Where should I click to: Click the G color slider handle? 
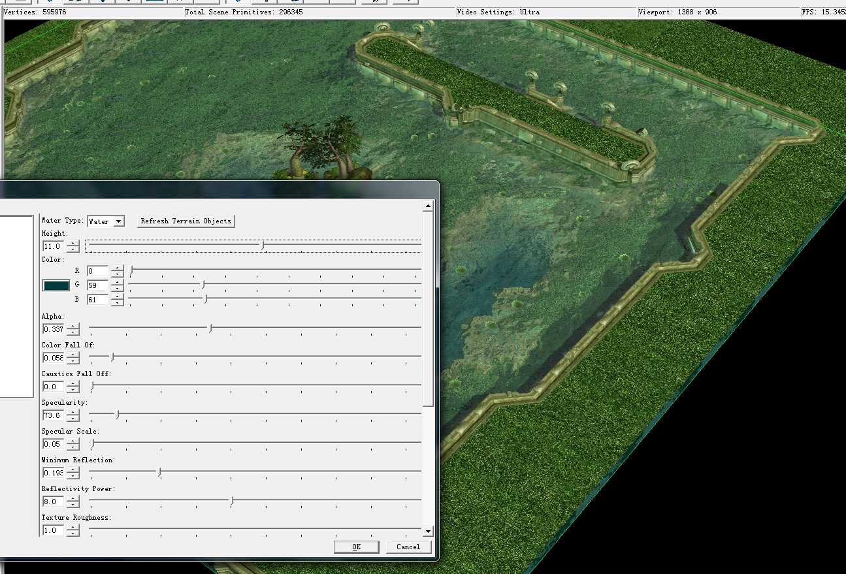(x=203, y=284)
